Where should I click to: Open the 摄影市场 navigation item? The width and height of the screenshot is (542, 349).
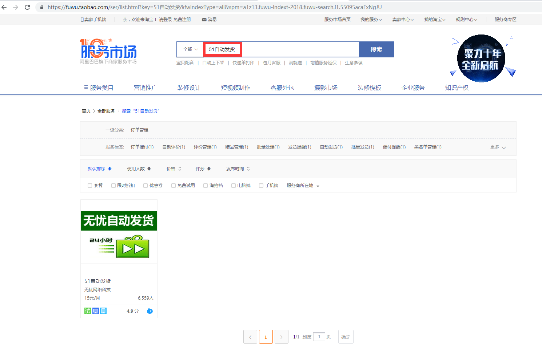point(326,88)
